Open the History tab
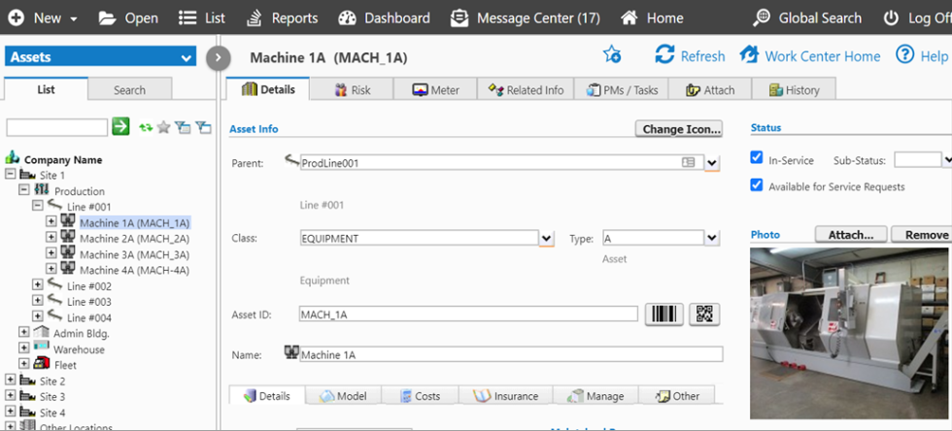952x431 pixels. pos(794,89)
